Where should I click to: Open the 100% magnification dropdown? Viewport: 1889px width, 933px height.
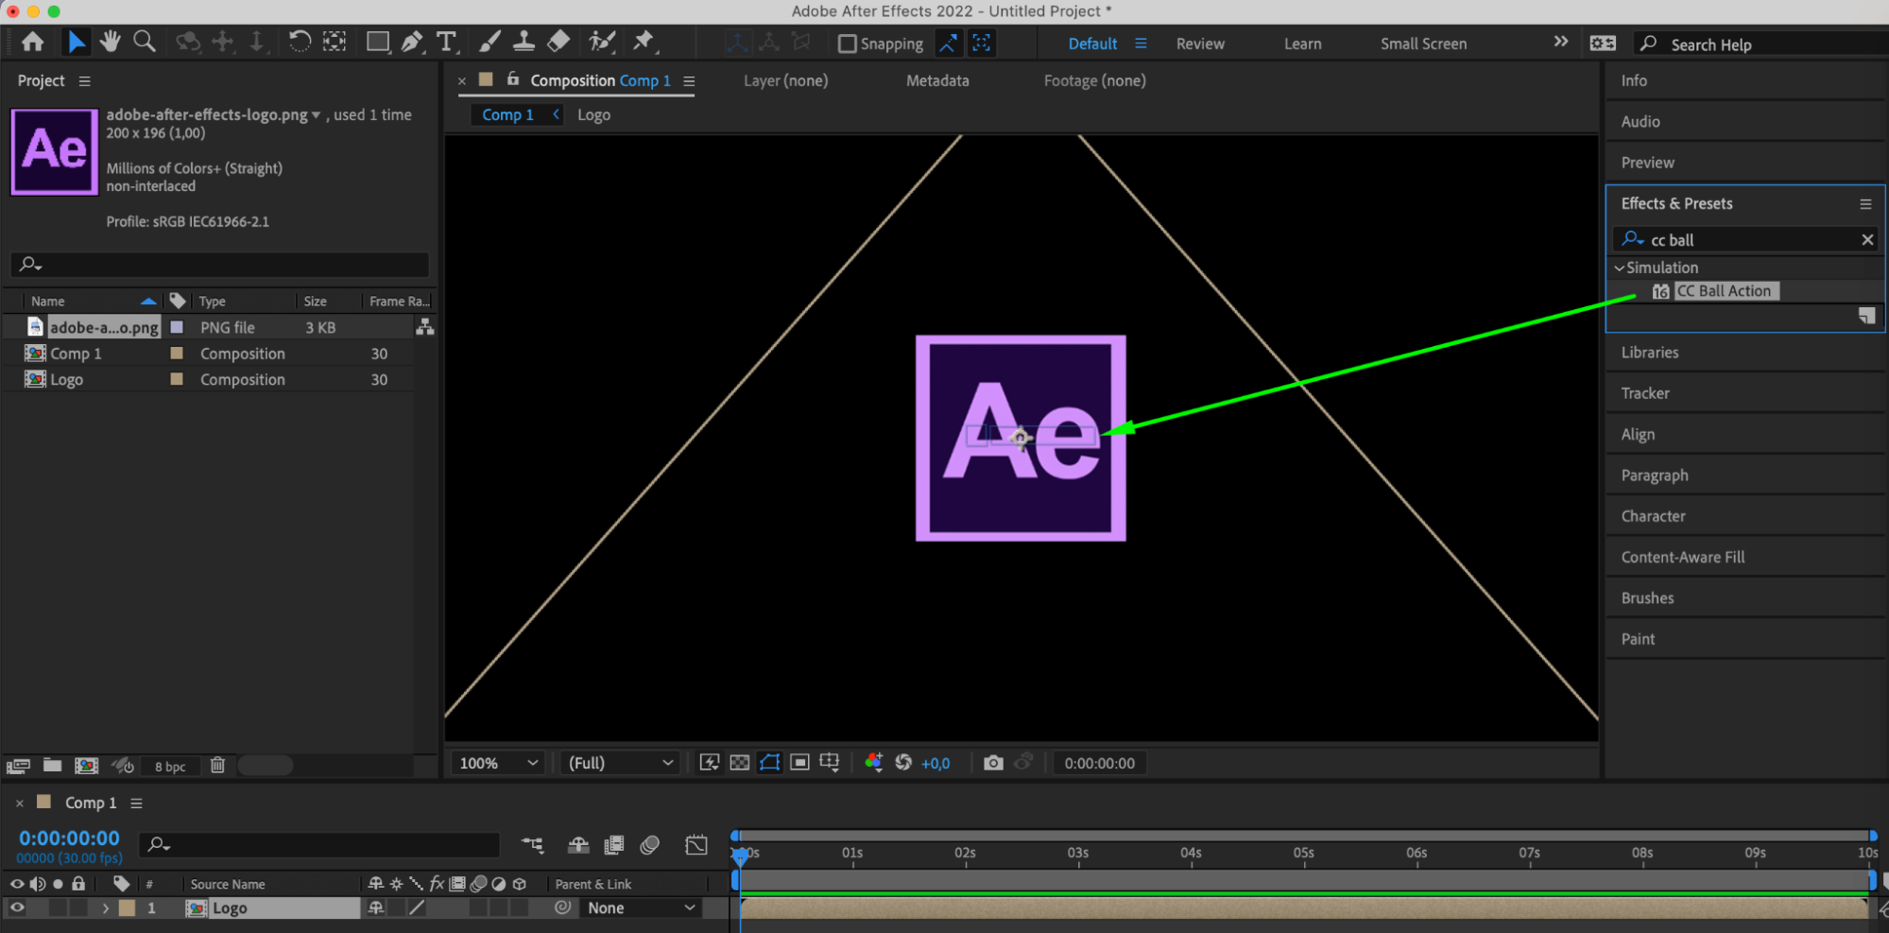(x=498, y=763)
